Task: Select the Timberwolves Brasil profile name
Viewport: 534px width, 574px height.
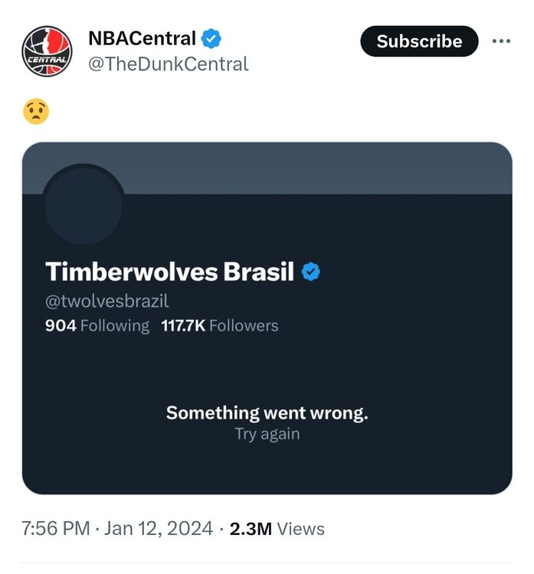Action: 169,272
